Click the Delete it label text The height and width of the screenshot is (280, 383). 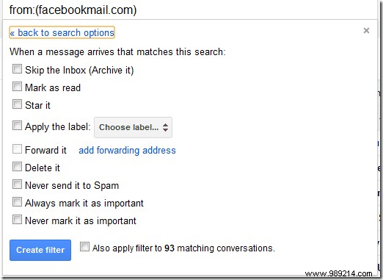43,168
